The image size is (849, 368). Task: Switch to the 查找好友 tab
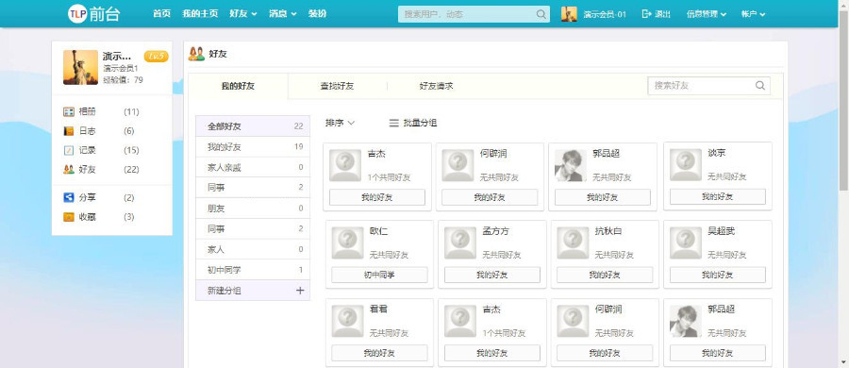point(337,86)
